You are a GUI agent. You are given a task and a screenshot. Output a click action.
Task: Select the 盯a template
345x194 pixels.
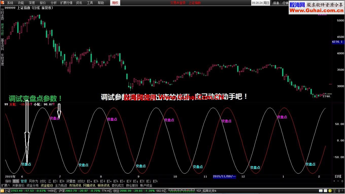(89, 181)
